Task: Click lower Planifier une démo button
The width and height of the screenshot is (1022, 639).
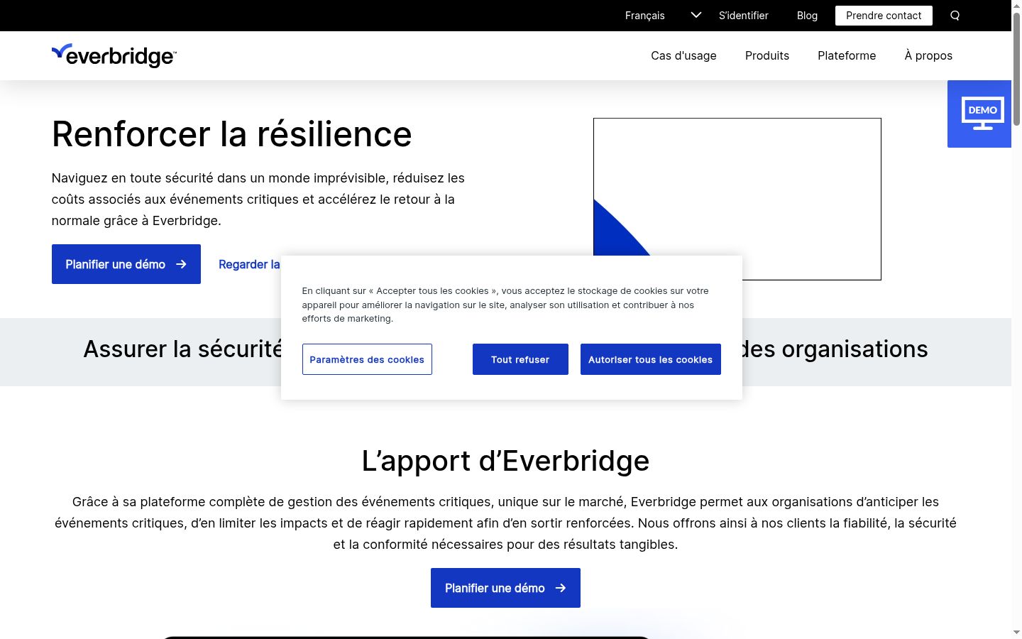Action: click(505, 588)
